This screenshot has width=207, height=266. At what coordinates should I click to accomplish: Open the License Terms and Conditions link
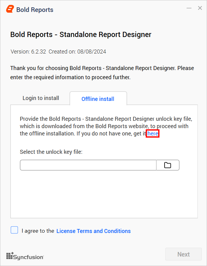(94, 231)
